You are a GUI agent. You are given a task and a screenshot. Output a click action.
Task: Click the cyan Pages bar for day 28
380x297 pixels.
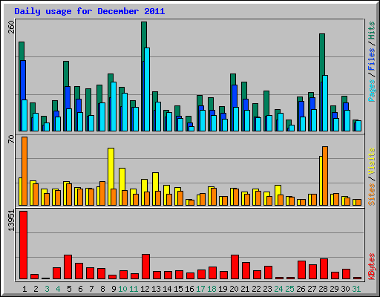[325, 103]
